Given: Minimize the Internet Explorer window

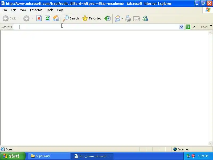Looking at the screenshot, I should [x=197, y=3].
